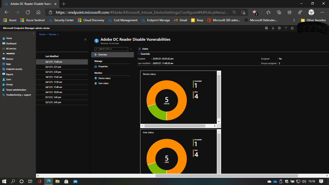The height and width of the screenshot is (185, 329).
Task: Collapse the Essentials section
Action: [139, 54]
